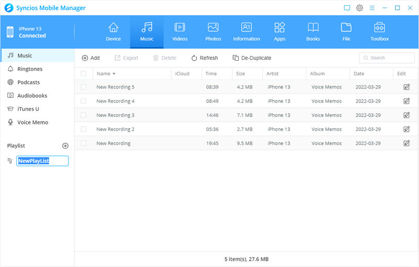Click the Add button
Viewport: 419px width, 267px height.
coord(91,58)
